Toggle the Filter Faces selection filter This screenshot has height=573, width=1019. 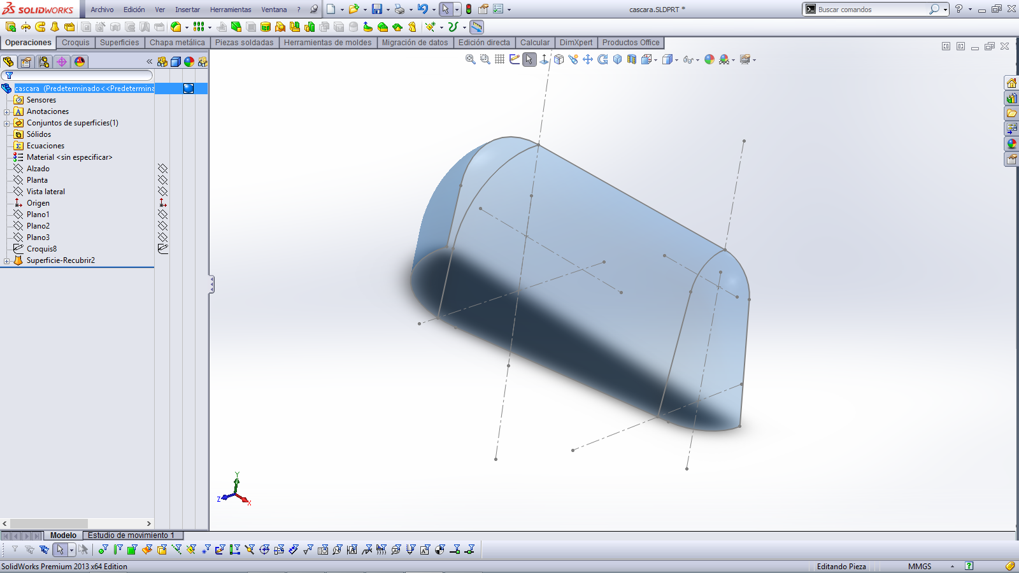point(132,549)
